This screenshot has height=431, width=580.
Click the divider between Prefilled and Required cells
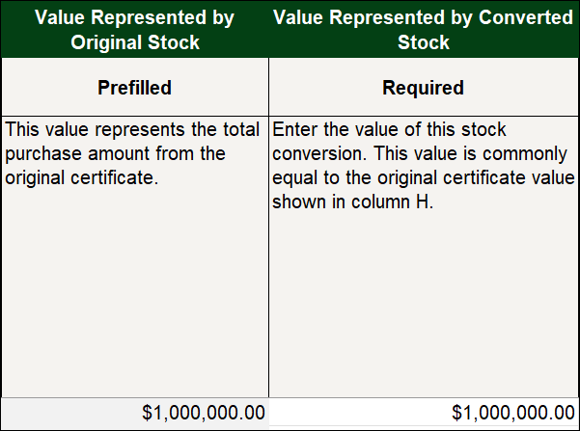[269, 87]
